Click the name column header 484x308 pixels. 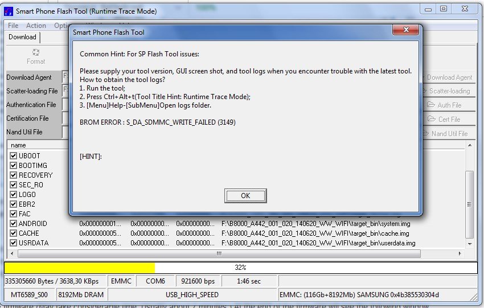39,145
